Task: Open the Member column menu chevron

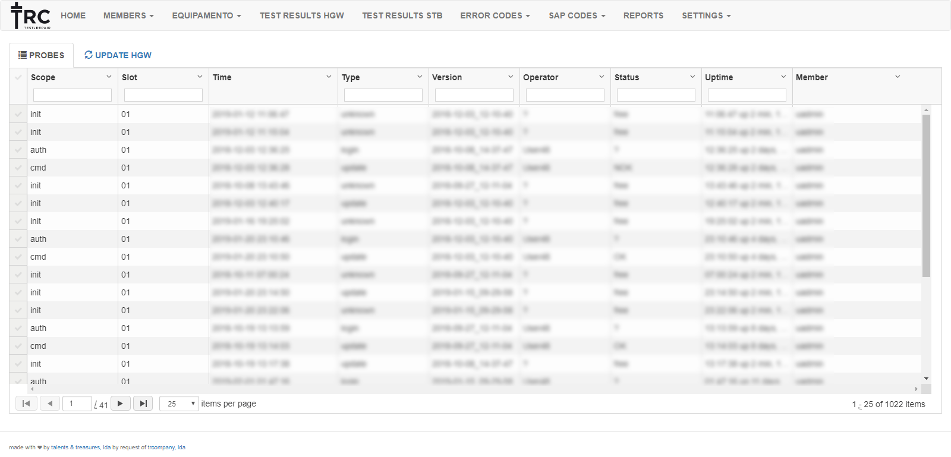Action: [x=898, y=77]
